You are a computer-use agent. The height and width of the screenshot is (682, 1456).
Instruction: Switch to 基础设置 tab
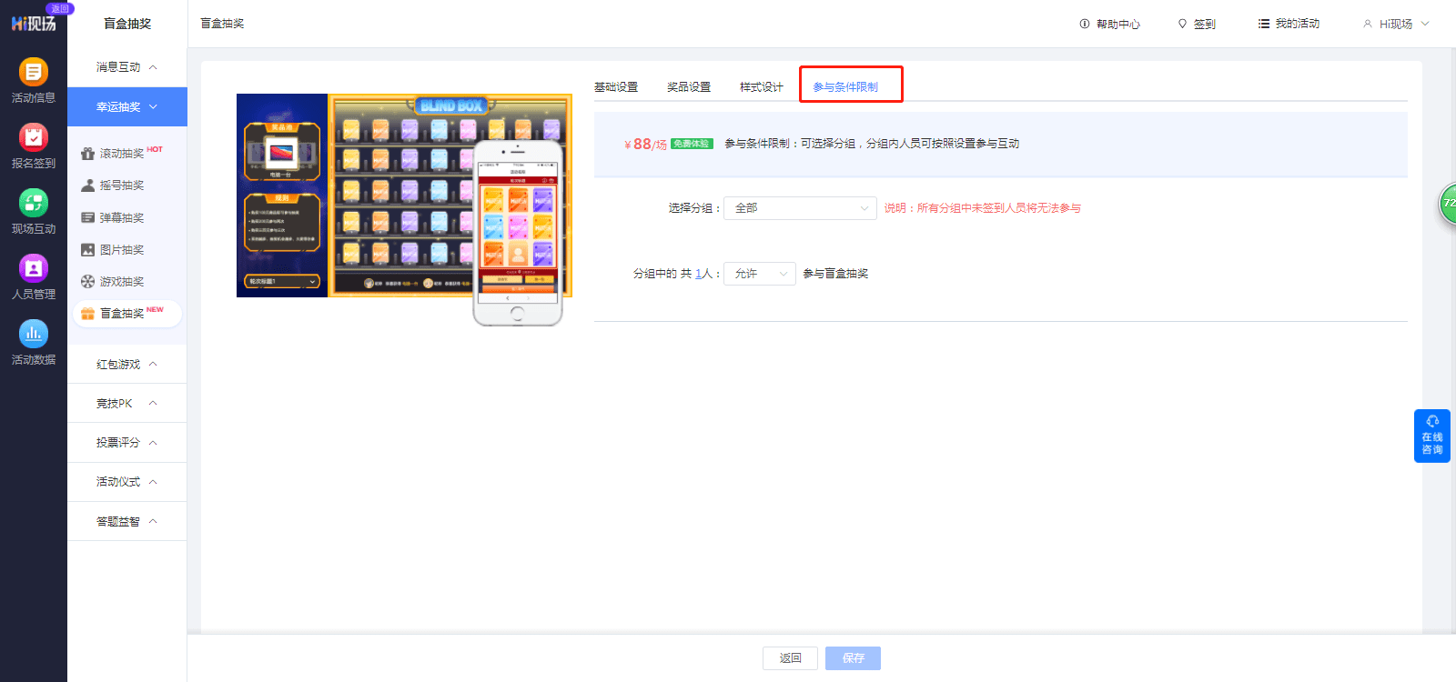coord(616,87)
